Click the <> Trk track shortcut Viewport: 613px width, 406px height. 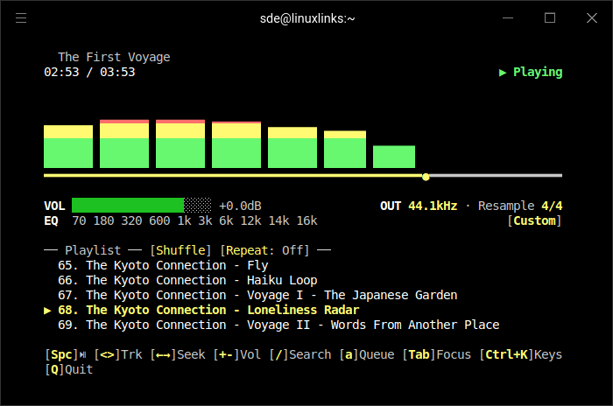[118, 354]
